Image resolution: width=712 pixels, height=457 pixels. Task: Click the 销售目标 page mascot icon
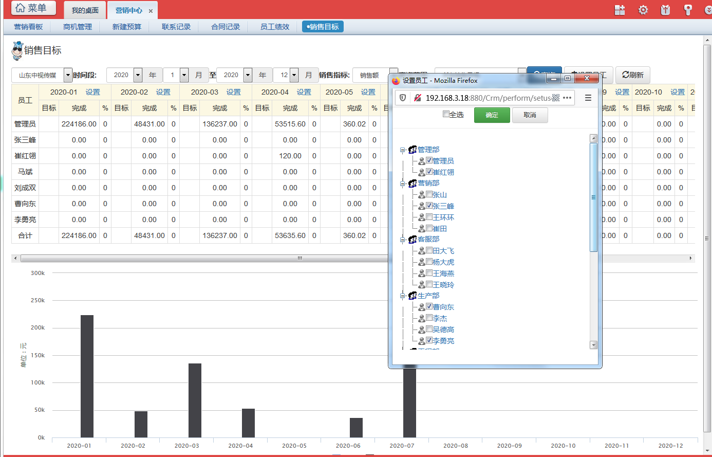point(17,50)
